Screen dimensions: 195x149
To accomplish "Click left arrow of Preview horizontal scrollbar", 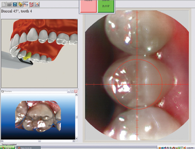I will click(x=2, y=140).
